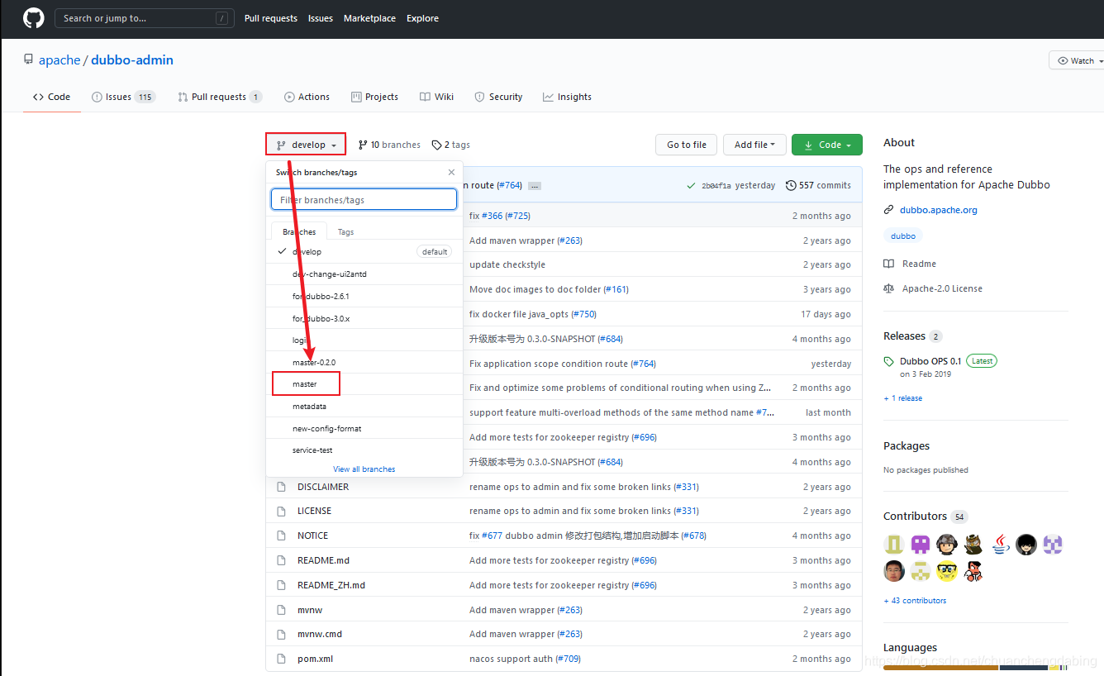Click the tag icon next to 2 tags
Viewport: 1104px width, 676px height.
point(436,145)
